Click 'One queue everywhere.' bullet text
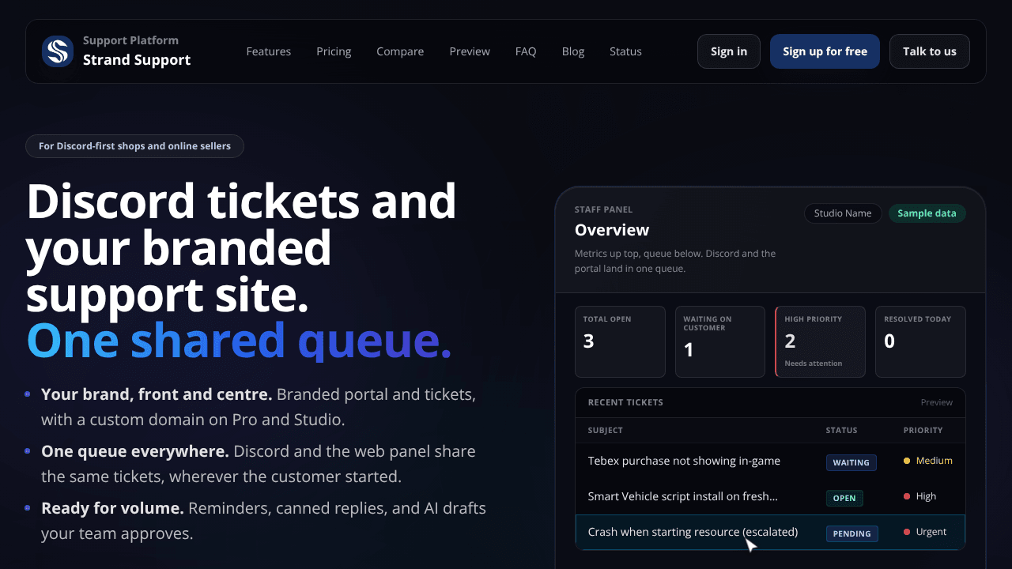 point(135,451)
